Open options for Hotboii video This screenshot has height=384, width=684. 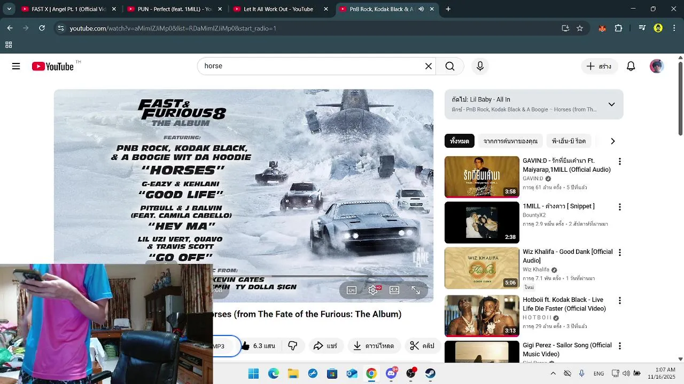[620, 301]
